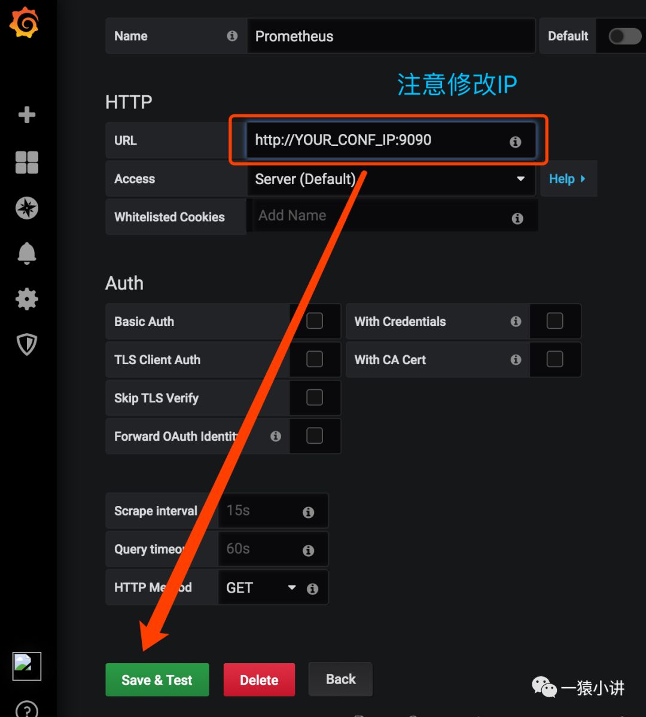Click the Back button

pyautogui.click(x=340, y=679)
